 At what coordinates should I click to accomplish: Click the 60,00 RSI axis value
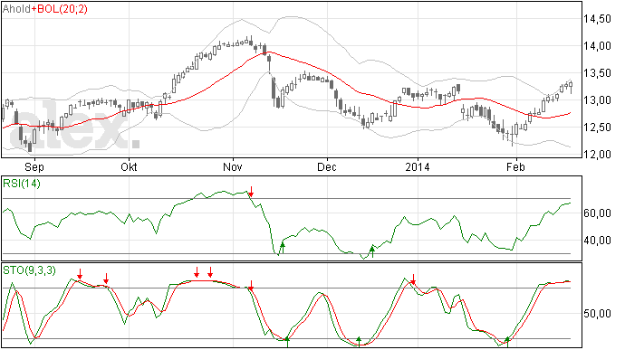click(597, 213)
